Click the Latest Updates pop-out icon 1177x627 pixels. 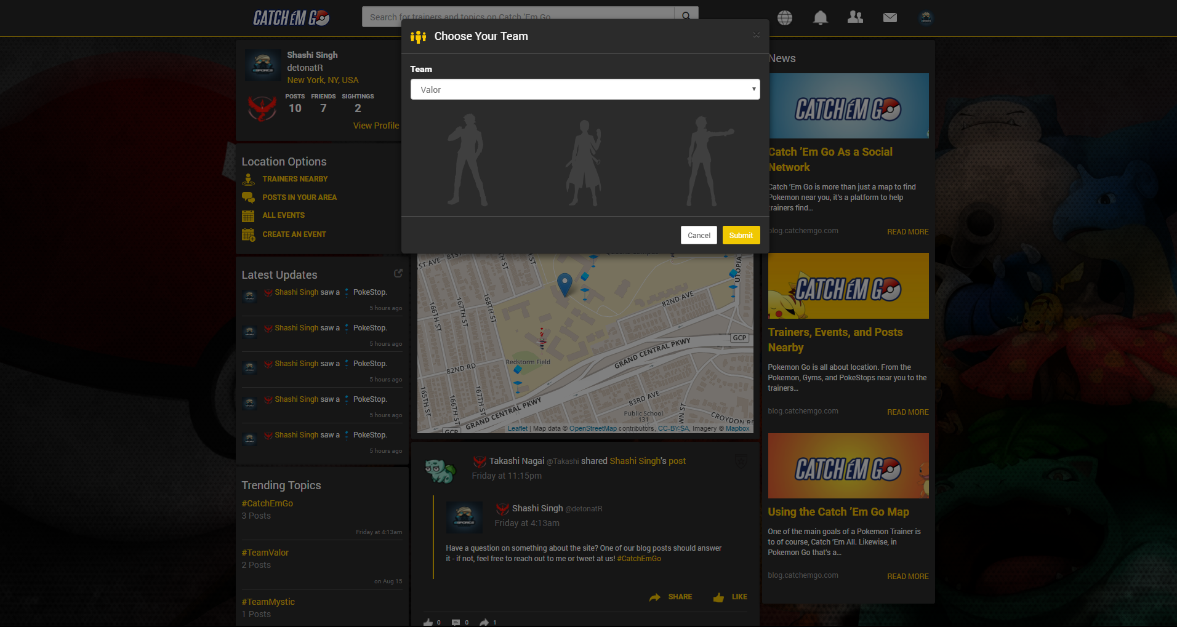(398, 273)
